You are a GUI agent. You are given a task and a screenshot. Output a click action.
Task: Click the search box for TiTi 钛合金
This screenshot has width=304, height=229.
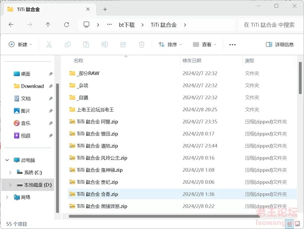click(x=269, y=25)
